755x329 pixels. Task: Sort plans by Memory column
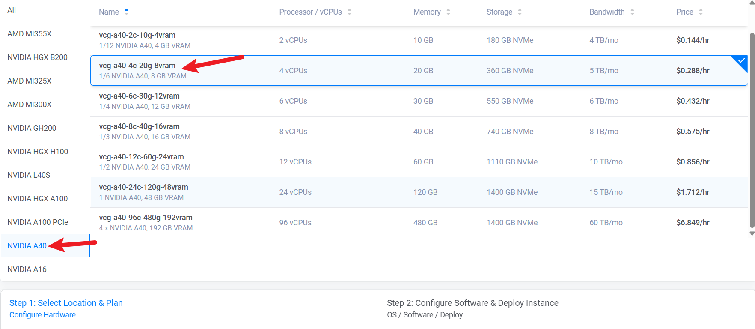click(x=448, y=12)
